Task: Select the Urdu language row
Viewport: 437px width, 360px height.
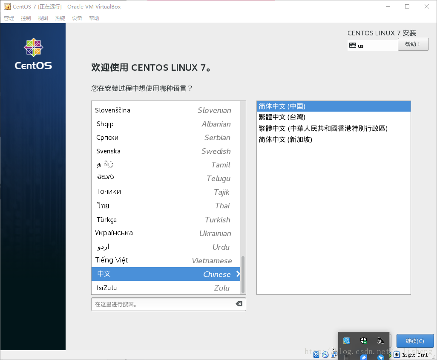Action: (166, 247)
